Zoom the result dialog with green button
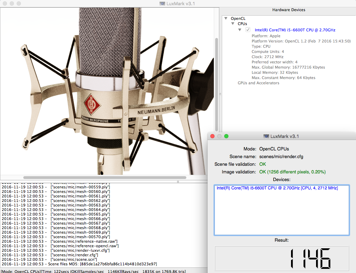Viewport: 356px width, 273px height. point(226,136)
